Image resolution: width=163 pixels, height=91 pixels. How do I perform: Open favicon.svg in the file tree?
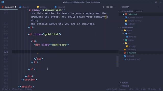(131, 50)
